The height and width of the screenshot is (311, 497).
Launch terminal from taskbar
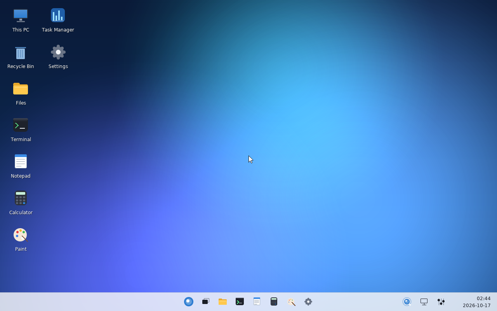[x=240, y=302]
